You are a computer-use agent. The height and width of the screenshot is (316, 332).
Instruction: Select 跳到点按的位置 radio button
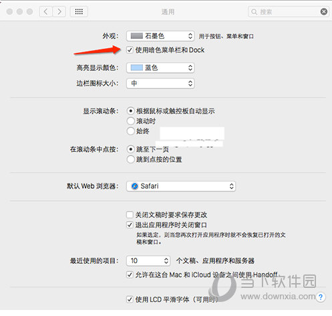click(131, 159)
